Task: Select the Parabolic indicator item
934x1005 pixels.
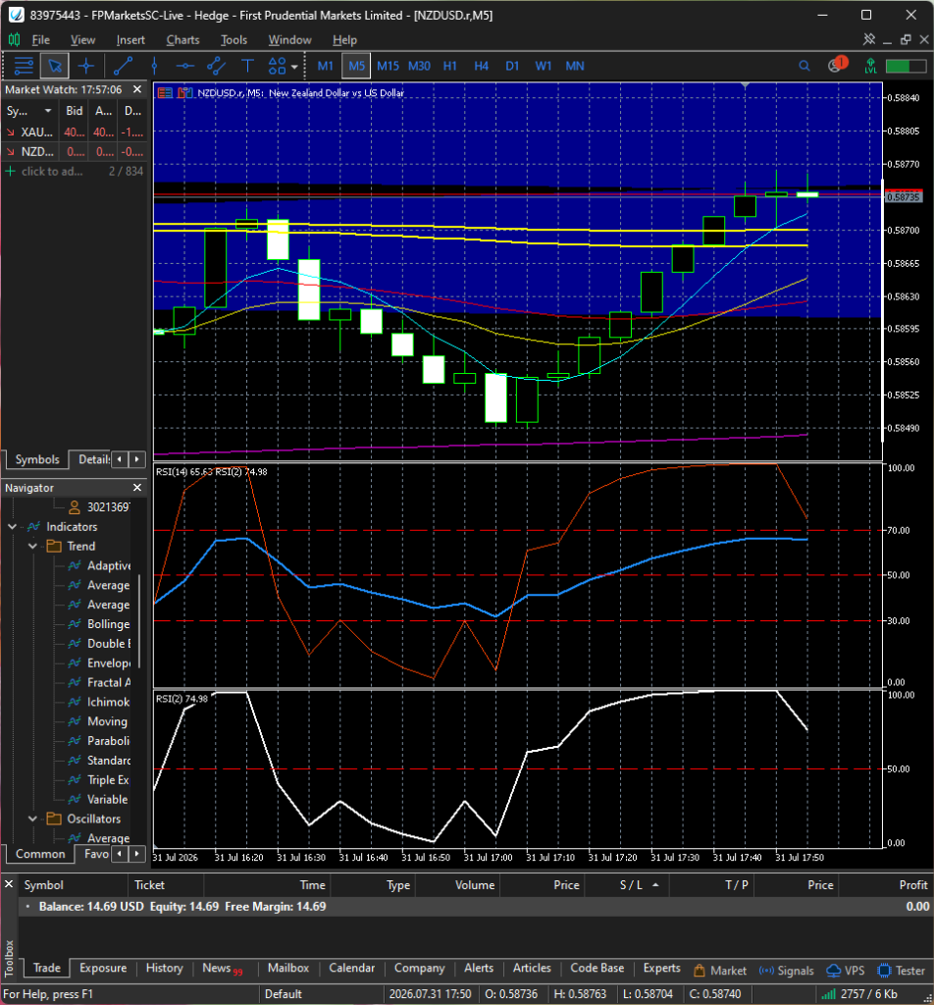Action: pyautogui.click(x=108, y=741)
